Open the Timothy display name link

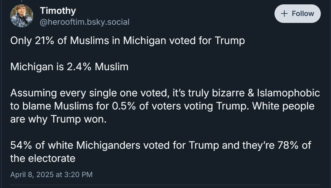click(58, 11)
